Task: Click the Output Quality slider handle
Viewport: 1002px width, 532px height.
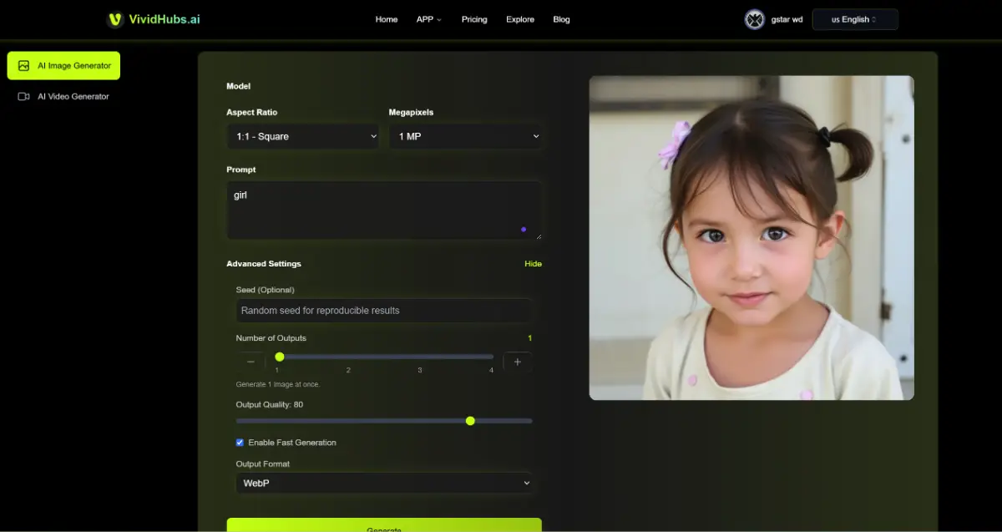Action: tap(470, 421)
